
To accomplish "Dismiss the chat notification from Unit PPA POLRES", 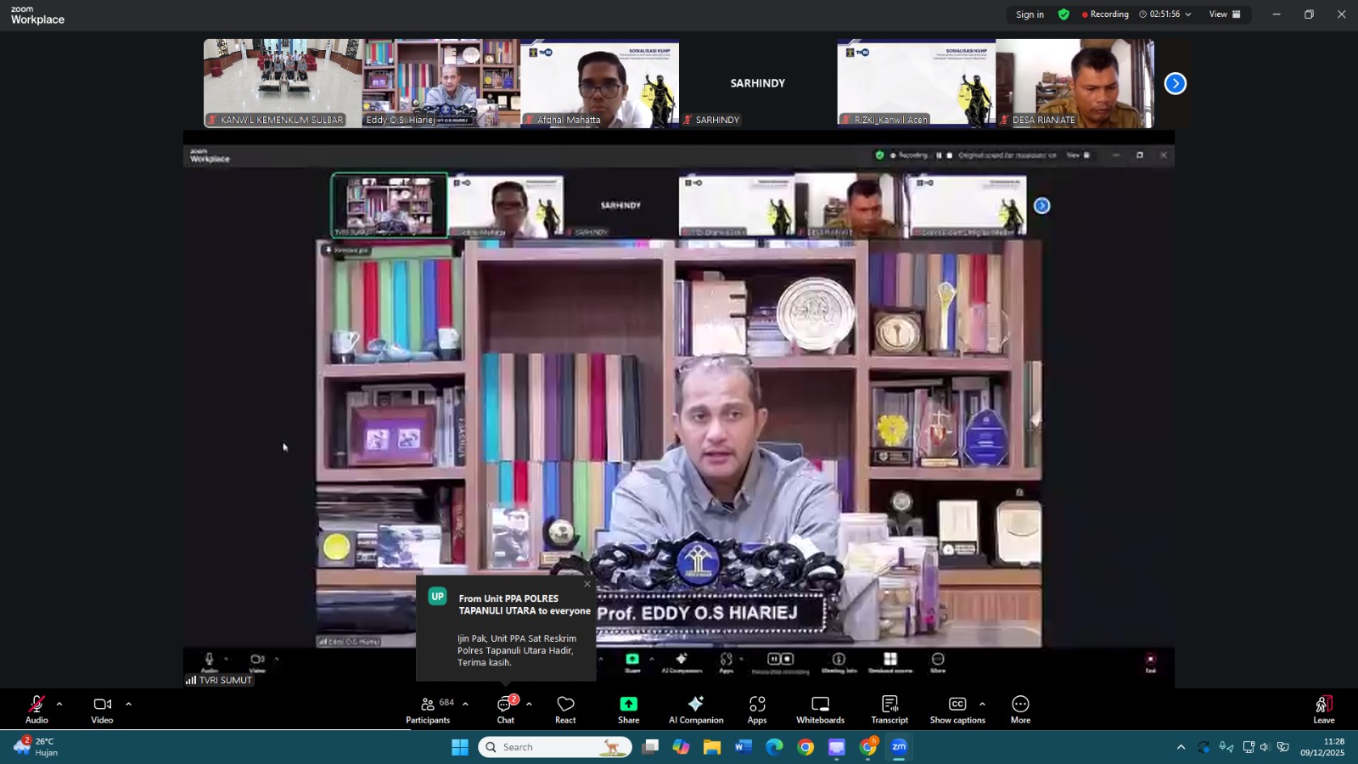I will tap(586, 584).
